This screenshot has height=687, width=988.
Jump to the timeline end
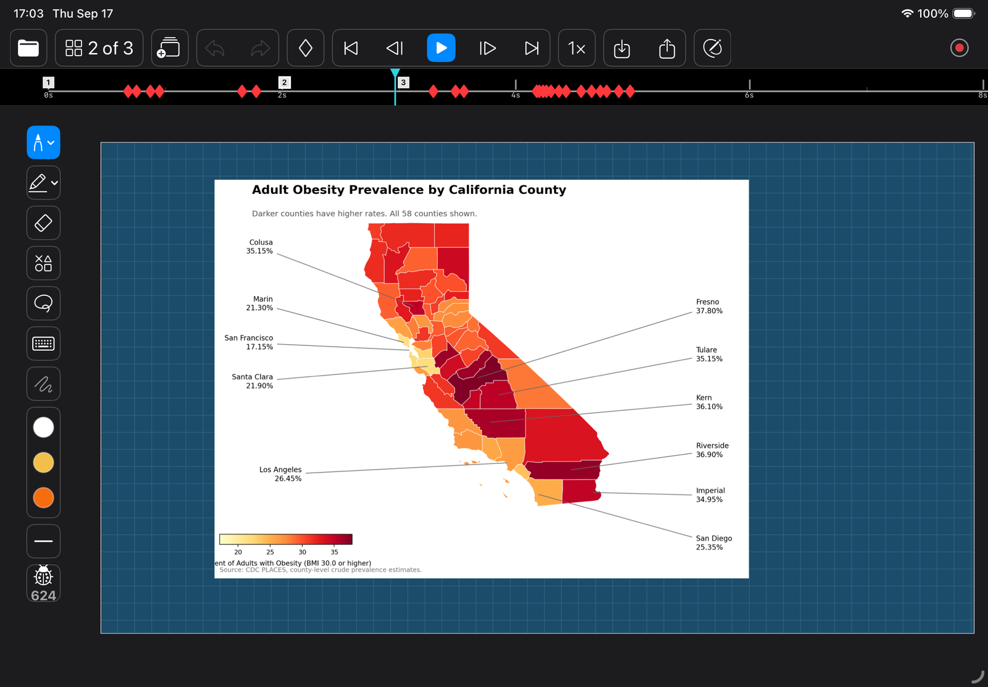point(532,48)
